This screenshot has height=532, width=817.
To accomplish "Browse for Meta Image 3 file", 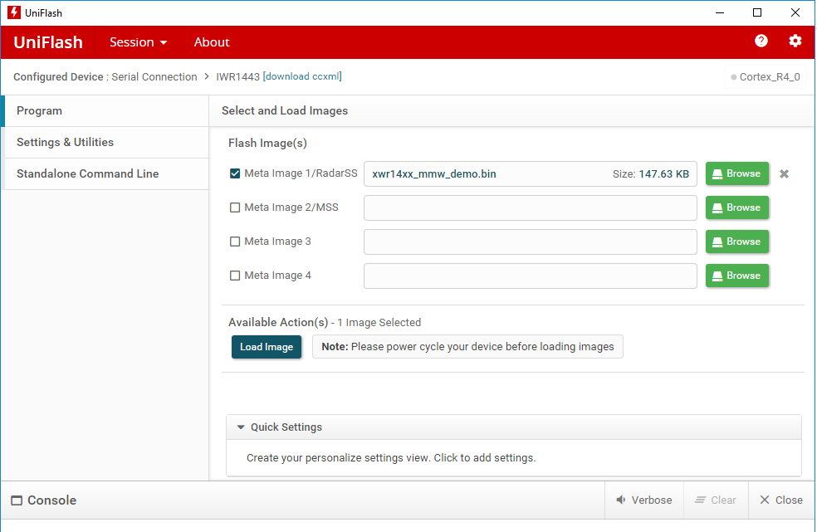I will 736,242.
